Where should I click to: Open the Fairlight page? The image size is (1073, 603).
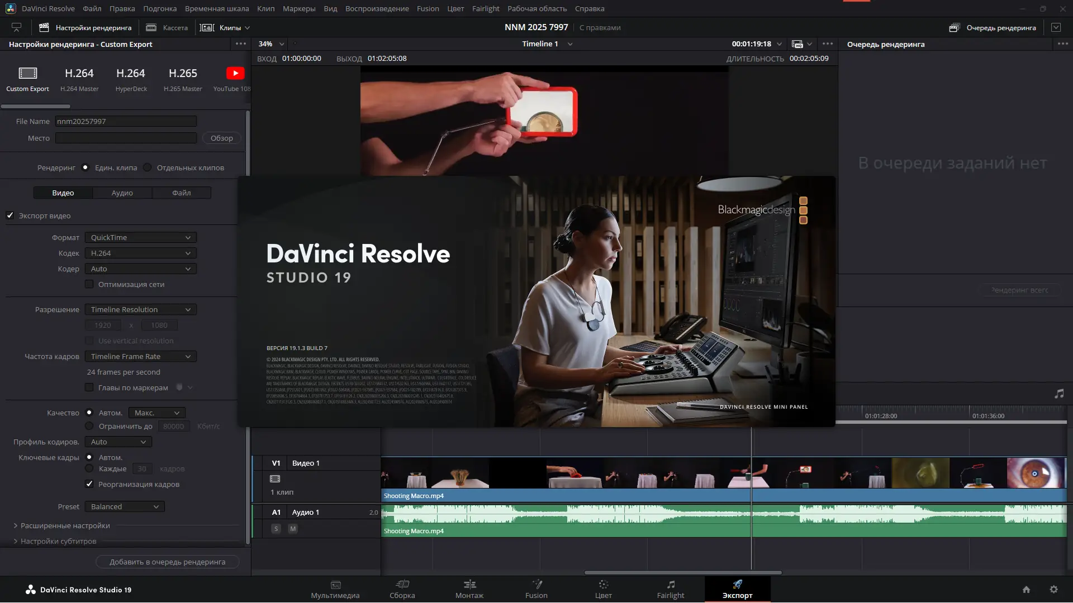[670, 589]
